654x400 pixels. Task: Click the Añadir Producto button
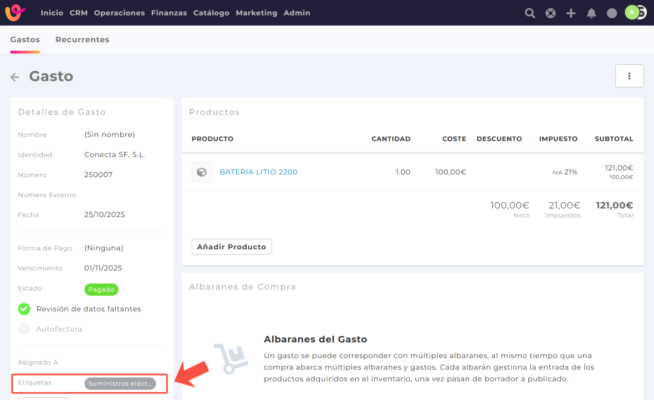pos(232,247)
